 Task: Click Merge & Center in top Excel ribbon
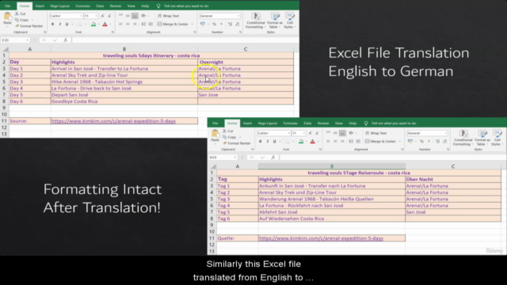click(173, 24)
